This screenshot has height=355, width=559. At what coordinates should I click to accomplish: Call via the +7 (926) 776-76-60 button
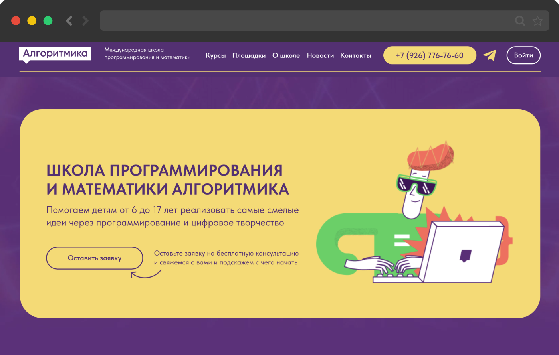click(x=430, y=55)
